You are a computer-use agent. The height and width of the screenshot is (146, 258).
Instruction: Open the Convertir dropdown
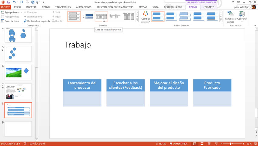(242, 17)
